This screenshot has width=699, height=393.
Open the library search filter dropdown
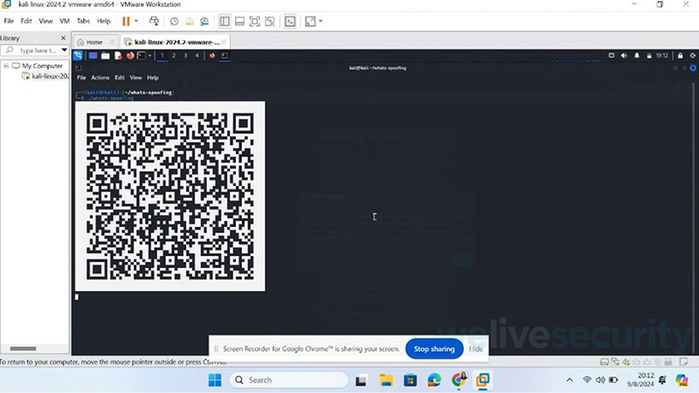tap(64, 51)
